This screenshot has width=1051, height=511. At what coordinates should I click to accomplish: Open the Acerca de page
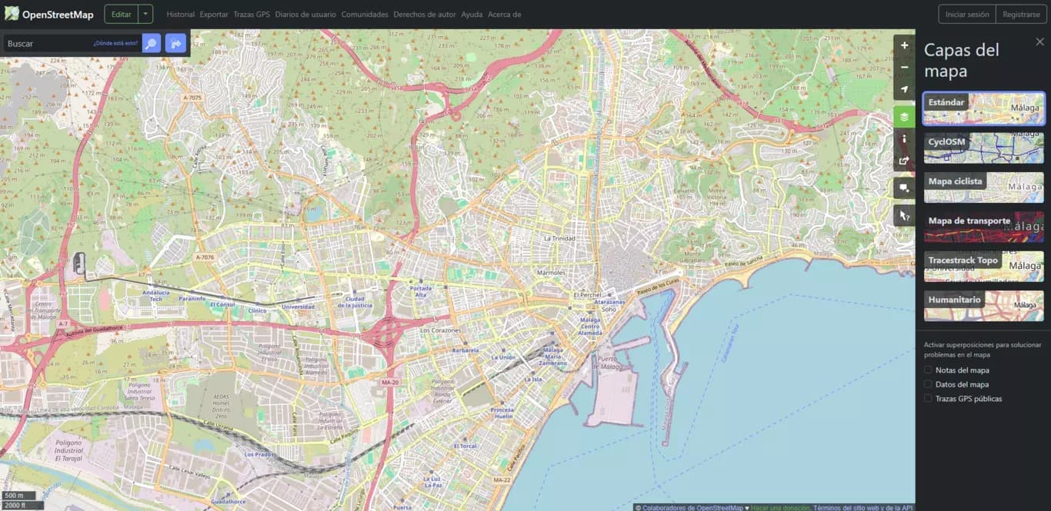tap(504, 15)
